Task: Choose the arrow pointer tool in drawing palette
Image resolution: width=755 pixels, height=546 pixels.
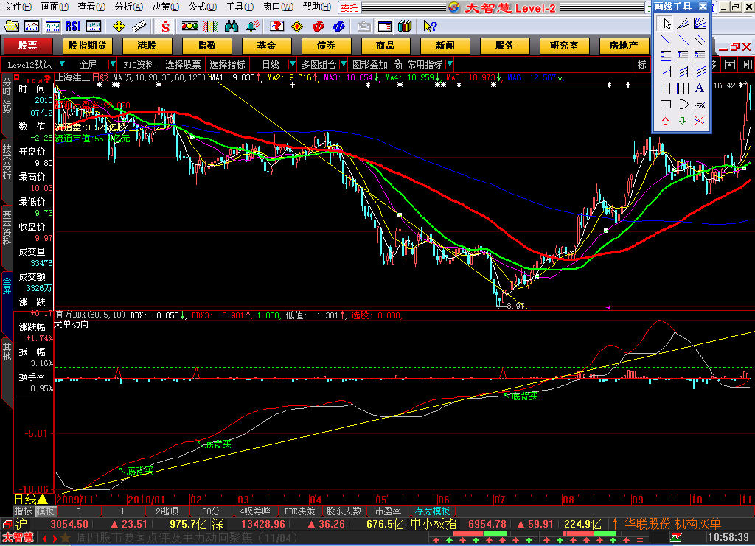Action: [x=665, y=24]
